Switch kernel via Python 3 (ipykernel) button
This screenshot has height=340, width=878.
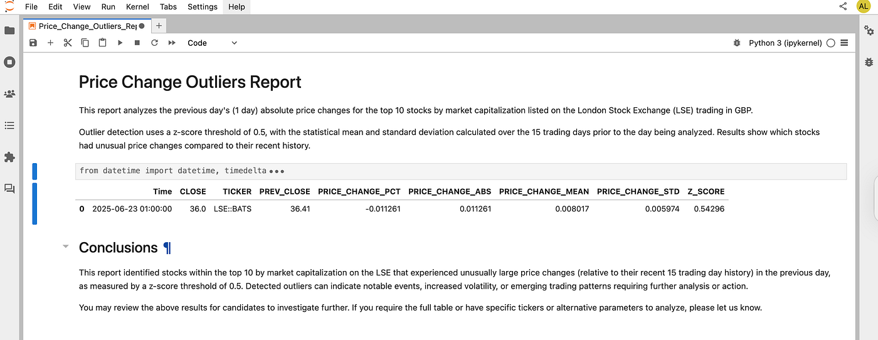pos(785,43)
